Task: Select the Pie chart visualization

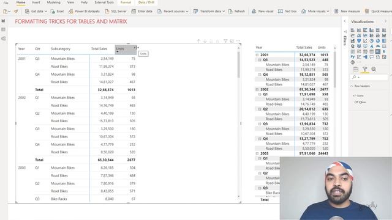Action: click(372, 41)
